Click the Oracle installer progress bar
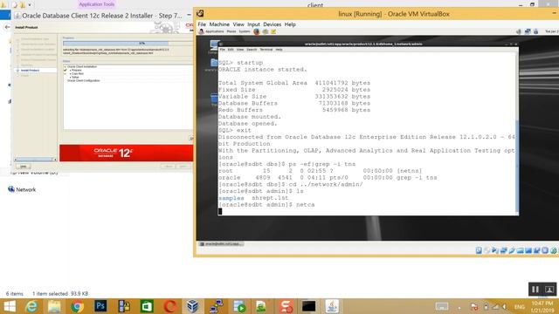 tap(128, 43)
